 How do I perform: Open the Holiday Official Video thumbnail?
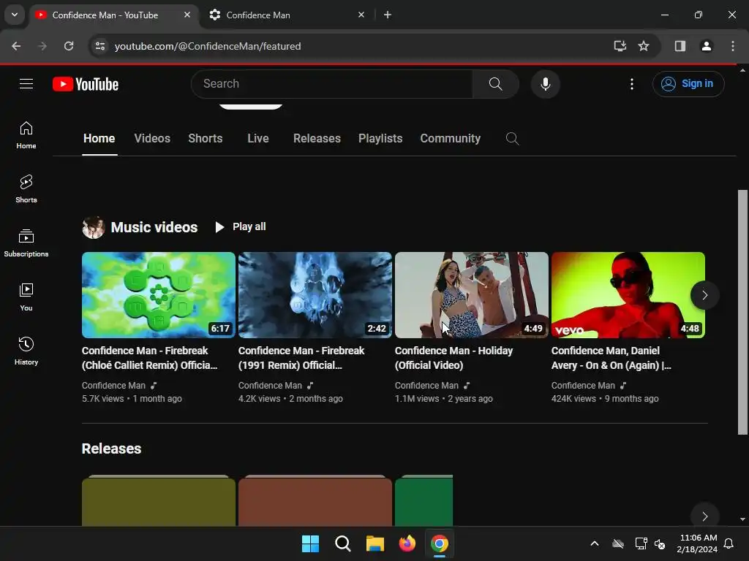[x=472, y=295]
